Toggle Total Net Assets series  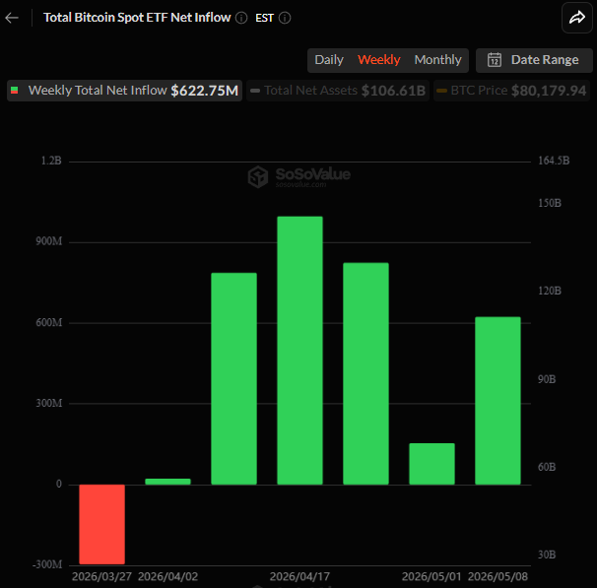[x=338, y=91]
